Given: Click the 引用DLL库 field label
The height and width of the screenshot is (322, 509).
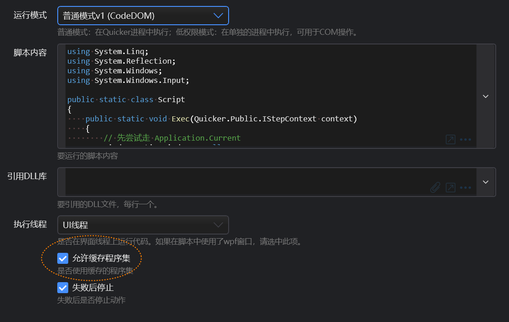Looking at the screenshot, I should [x=27, y=176].
